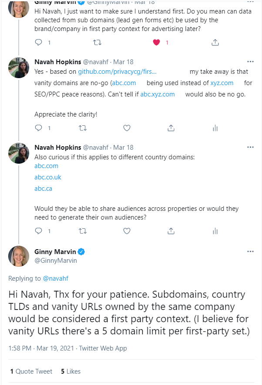View the 5 Likes list

[x=71, y=371]
